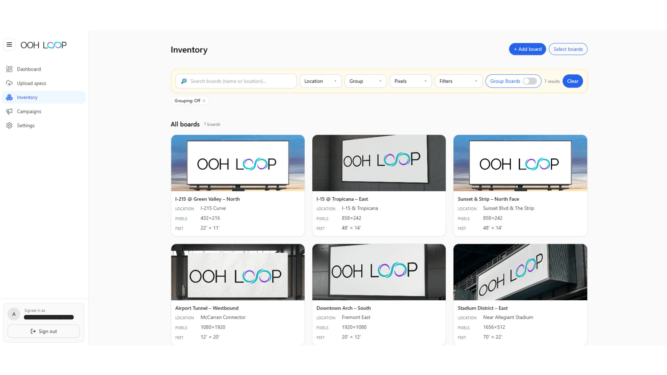
Task: Select the Dashboard sidebar icon
Action: pos(9,69)
